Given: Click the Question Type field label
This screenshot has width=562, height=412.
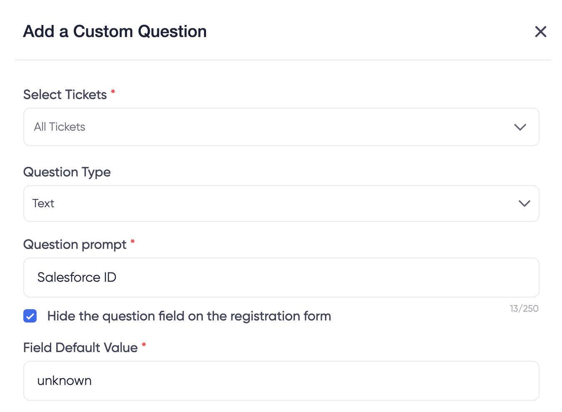Looking at the screenshot, I should click(67, 172).
